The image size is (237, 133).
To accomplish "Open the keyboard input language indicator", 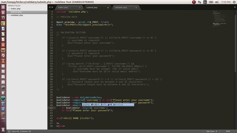I will [x=205, y=2].
